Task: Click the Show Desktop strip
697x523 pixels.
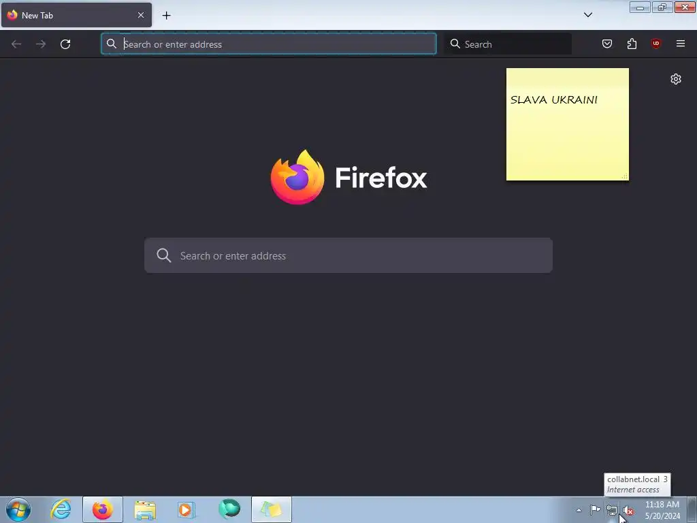Action: (x=692, y=509)
